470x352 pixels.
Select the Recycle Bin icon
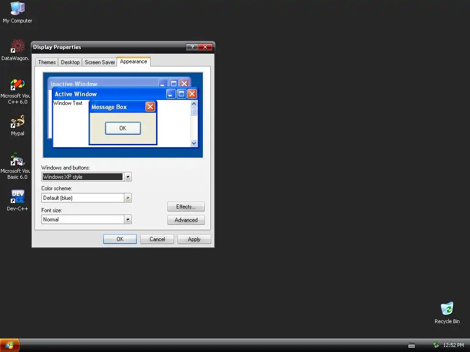tap(447, 313)
